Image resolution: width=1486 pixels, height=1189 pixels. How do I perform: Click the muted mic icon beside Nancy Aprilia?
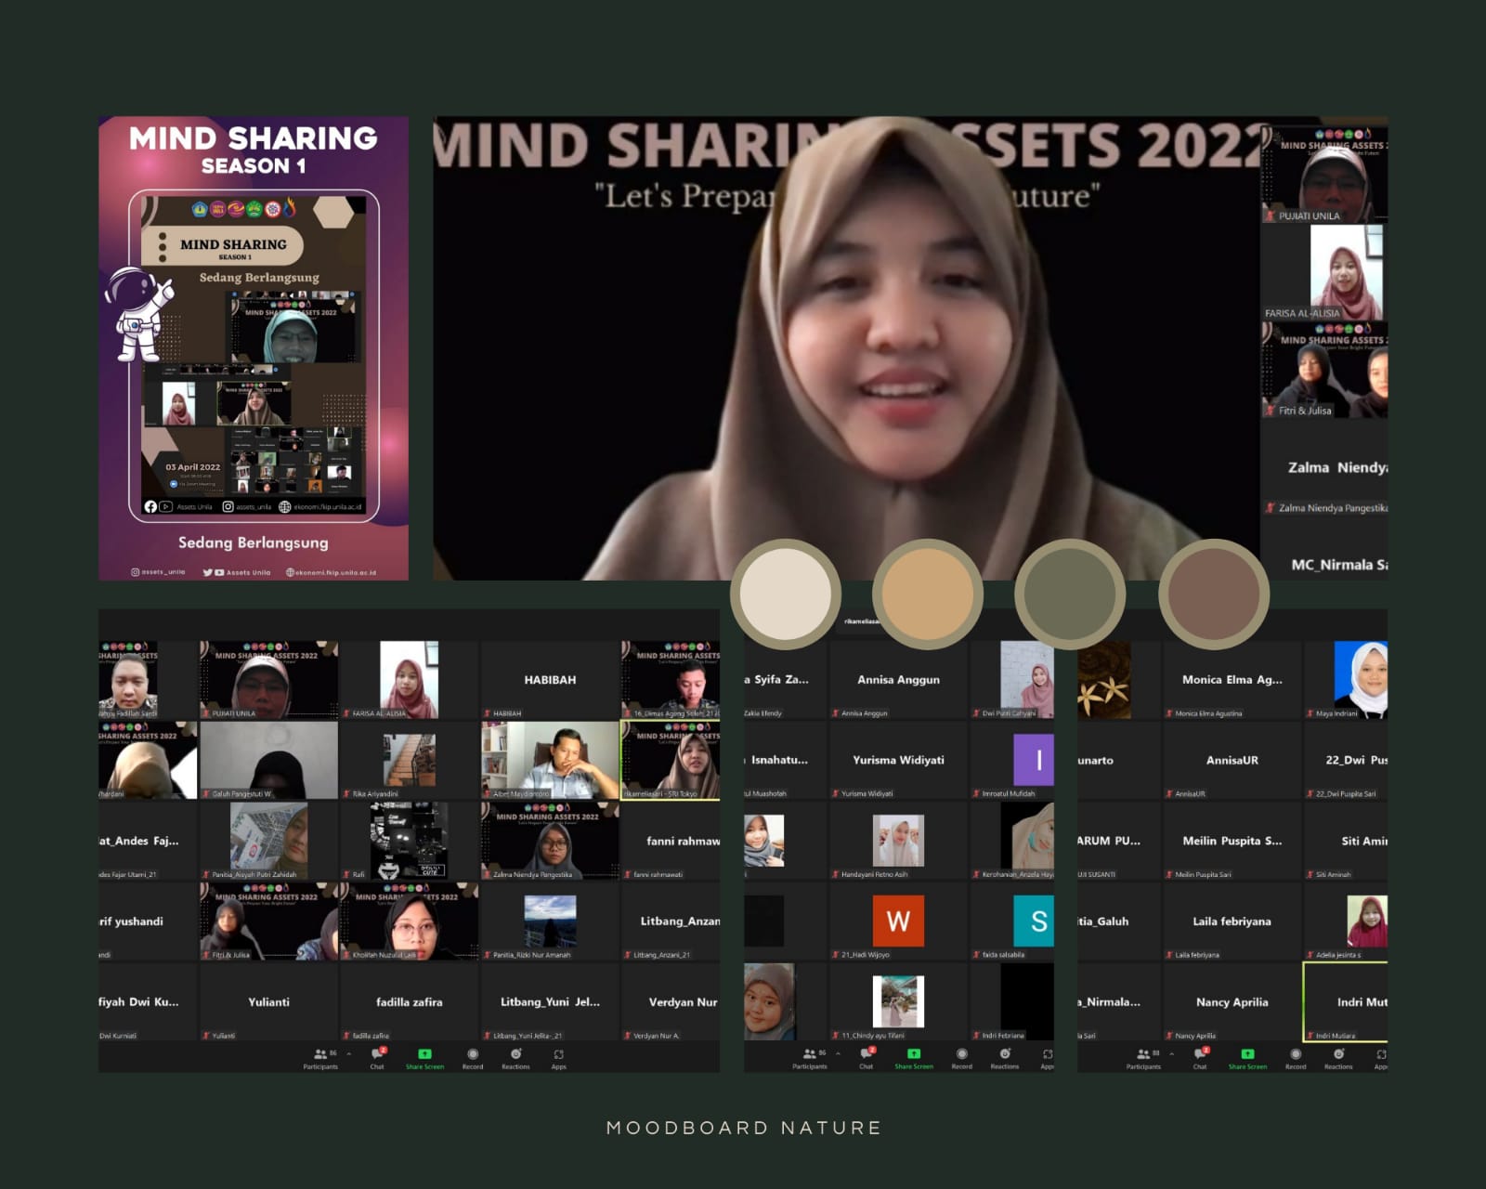click(1168, 1035)
